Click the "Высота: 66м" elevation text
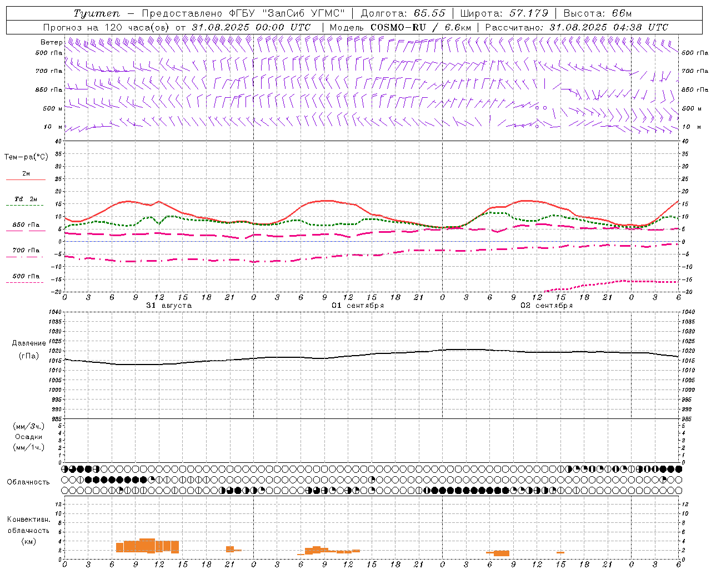Viewport: 711px width, 569px height. pyautogui.click(x=598, y=13)
